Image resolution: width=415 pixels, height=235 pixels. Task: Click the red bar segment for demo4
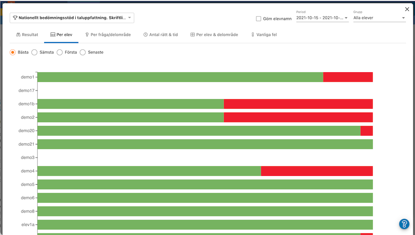coord(317,171)
